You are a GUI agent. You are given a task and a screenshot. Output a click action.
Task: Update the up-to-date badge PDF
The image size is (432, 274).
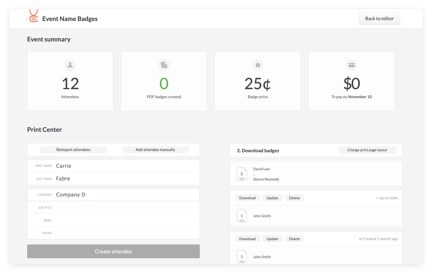coord(272,198)
